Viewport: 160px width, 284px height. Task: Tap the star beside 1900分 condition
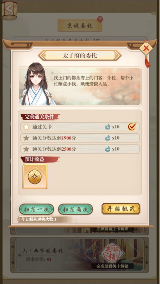click(x=26, y=138)
